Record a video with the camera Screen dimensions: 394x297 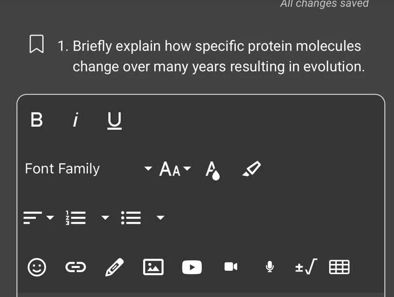click(x=230, y=266)
